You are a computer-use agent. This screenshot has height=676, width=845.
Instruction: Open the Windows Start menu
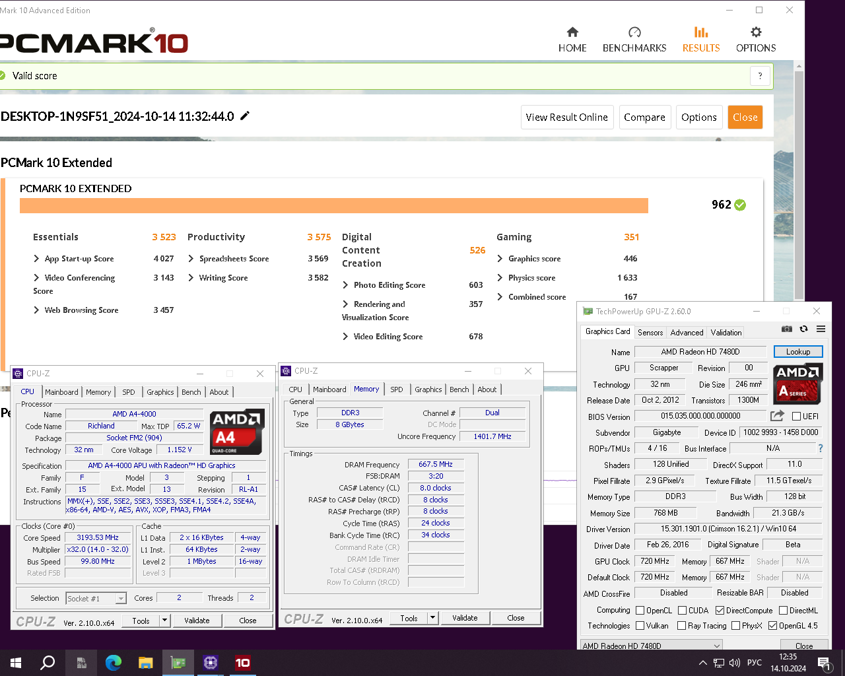pos(16,663)
